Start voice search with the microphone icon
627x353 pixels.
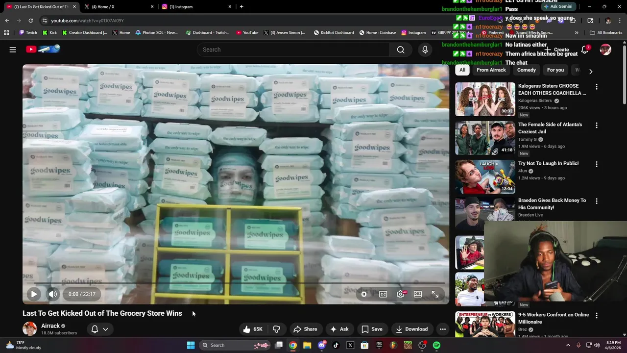(x=425, y=50)
